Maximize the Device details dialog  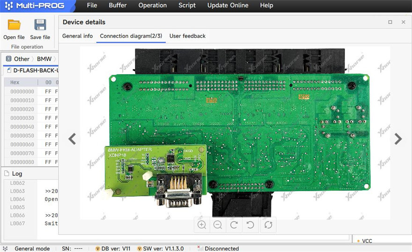[390, 22]
